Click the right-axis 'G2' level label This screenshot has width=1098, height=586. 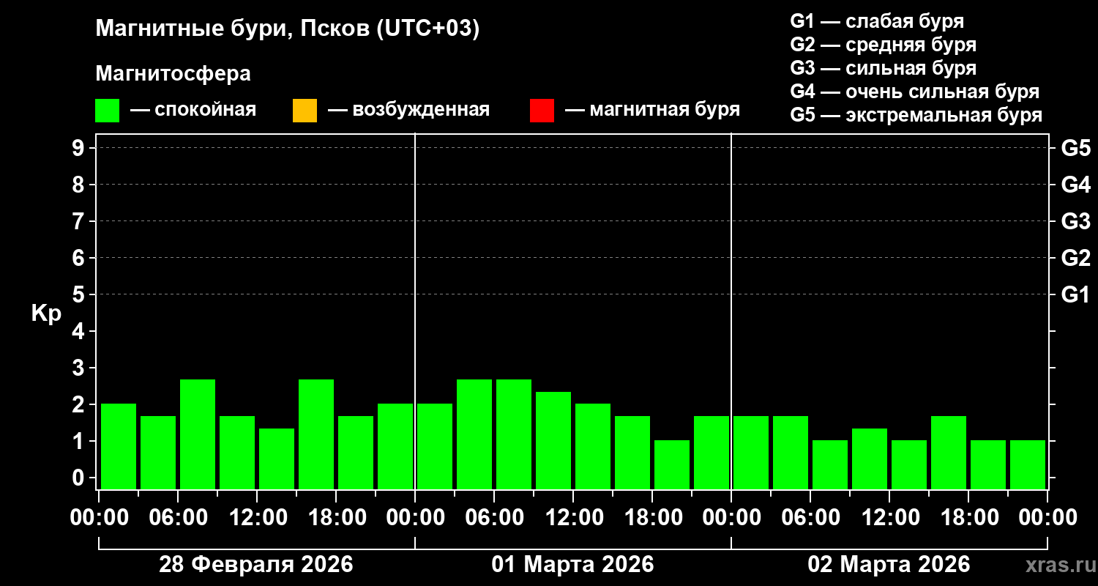coord(1075,258)
